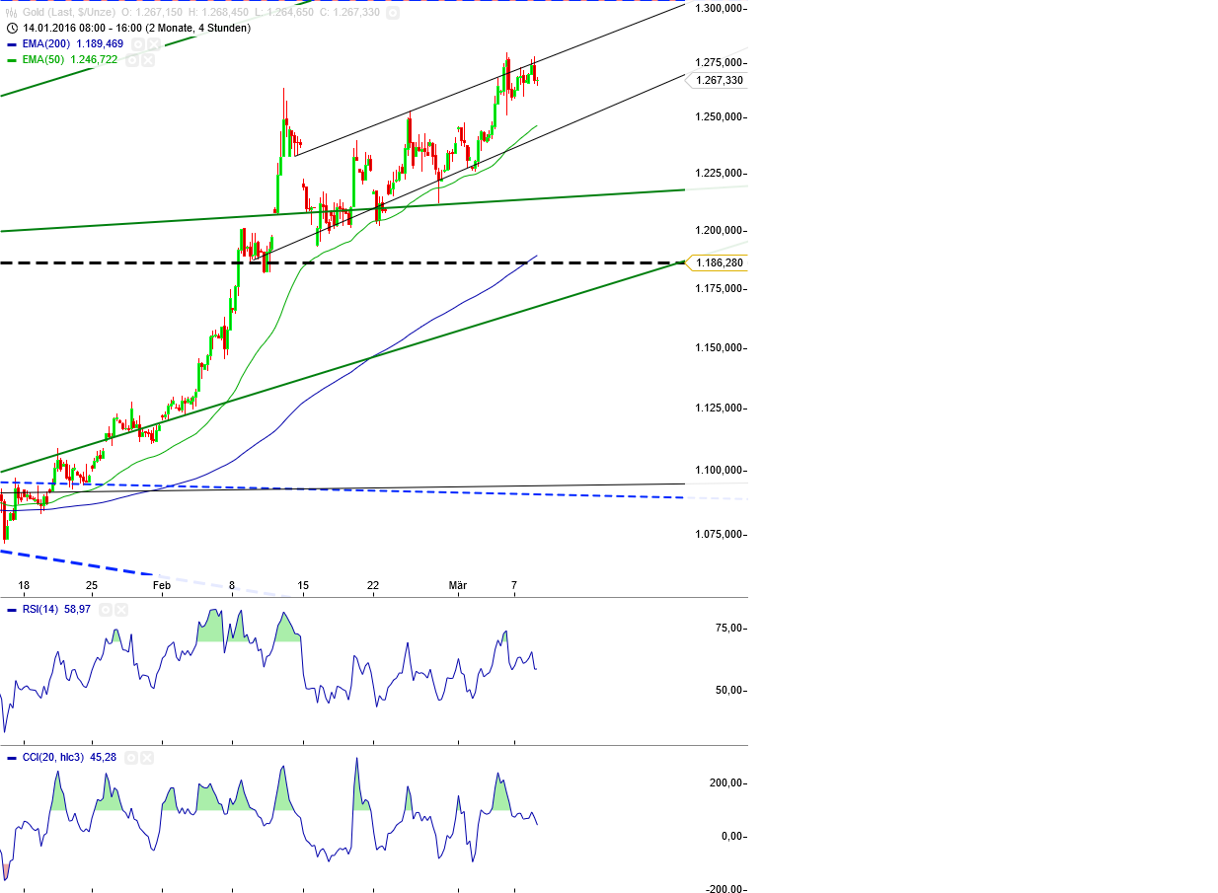This screenshot has width=1218, height=893.
Task: Select the EMA(200) legend label
Action: click(46, 43)
